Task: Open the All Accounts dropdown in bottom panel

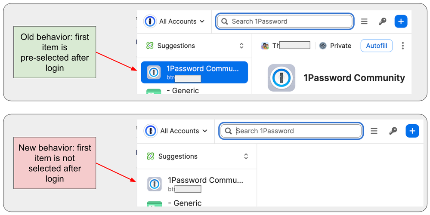Action: pyautogui.click(x=176, y=131)
